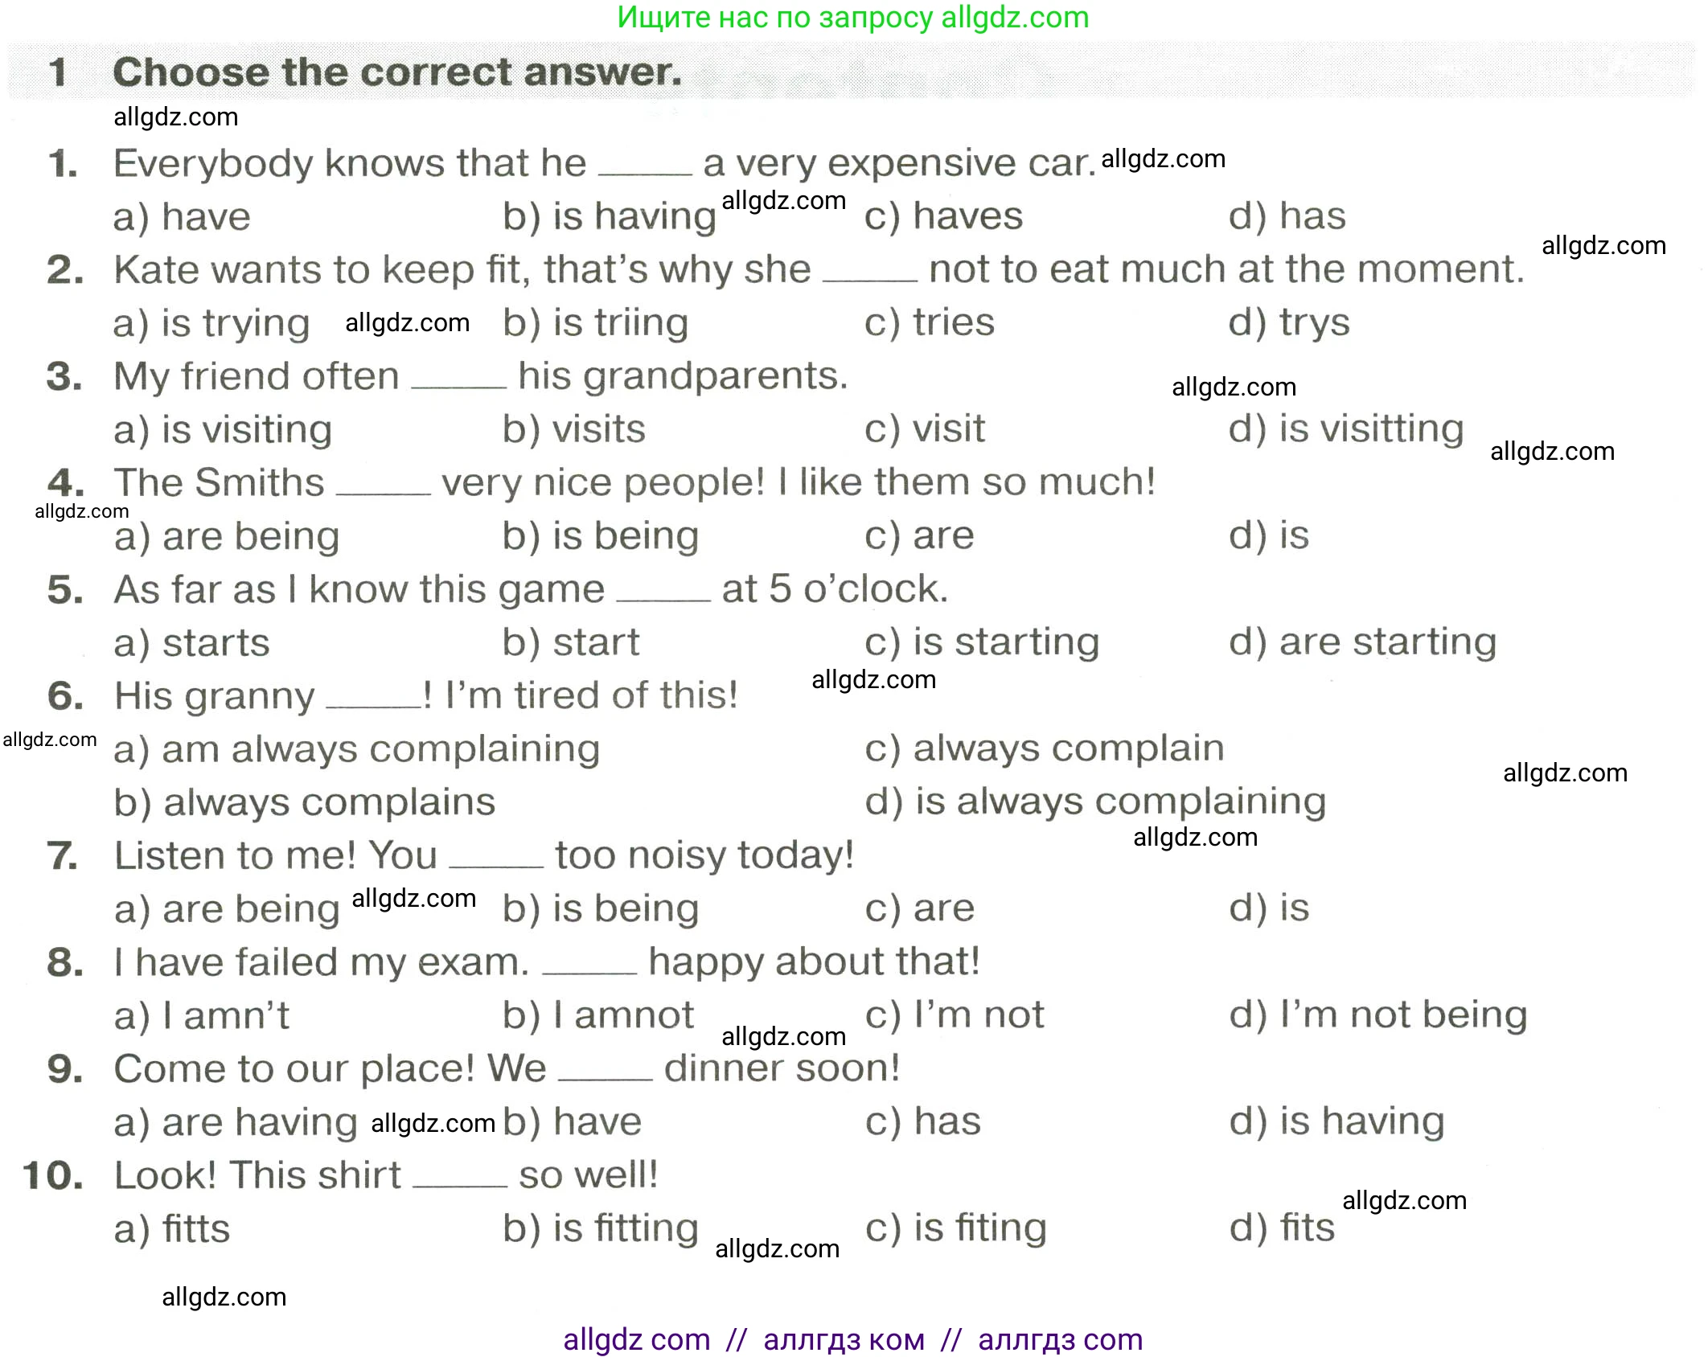The width and height of the screenshot is (1708, 1361).
Task: Click the "c) is fiting" answer choice
Action: point(955,1228)
